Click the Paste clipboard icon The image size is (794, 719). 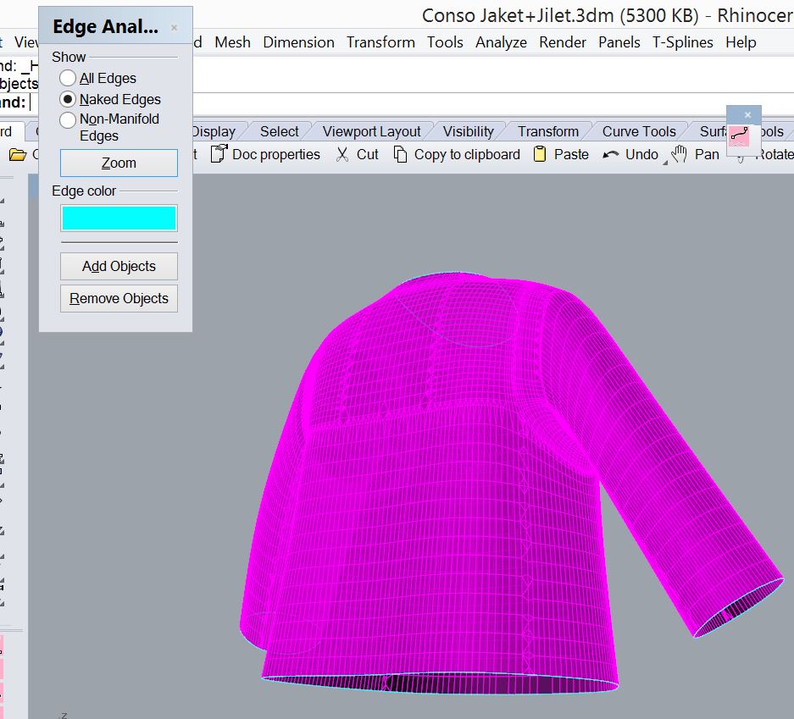(540, 154)
